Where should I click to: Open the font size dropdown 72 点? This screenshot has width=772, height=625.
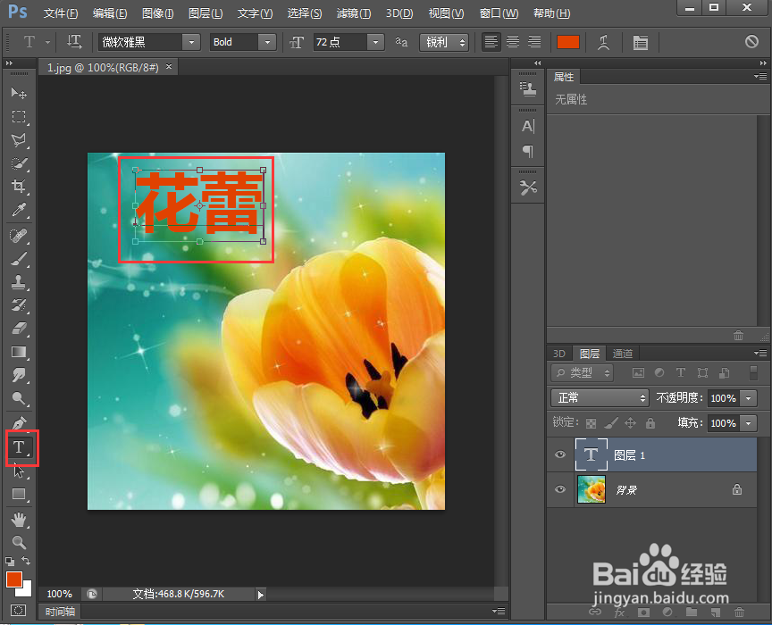(375, 42)
